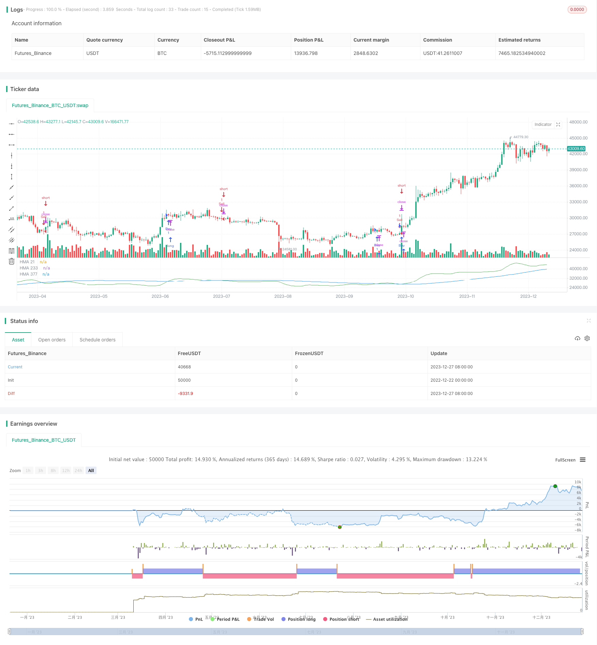
Task: Click the Estimated returns value 7465.182534940002
Action: 522,53
